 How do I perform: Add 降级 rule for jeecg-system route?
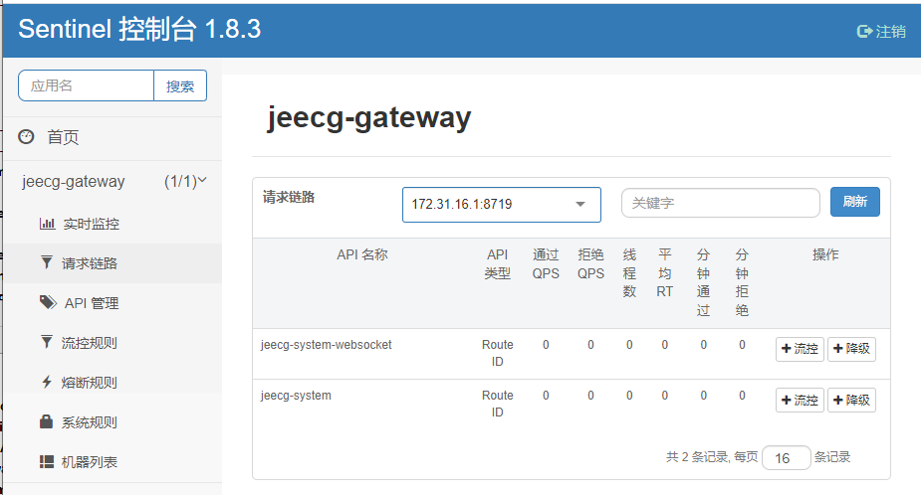[851, 400]
